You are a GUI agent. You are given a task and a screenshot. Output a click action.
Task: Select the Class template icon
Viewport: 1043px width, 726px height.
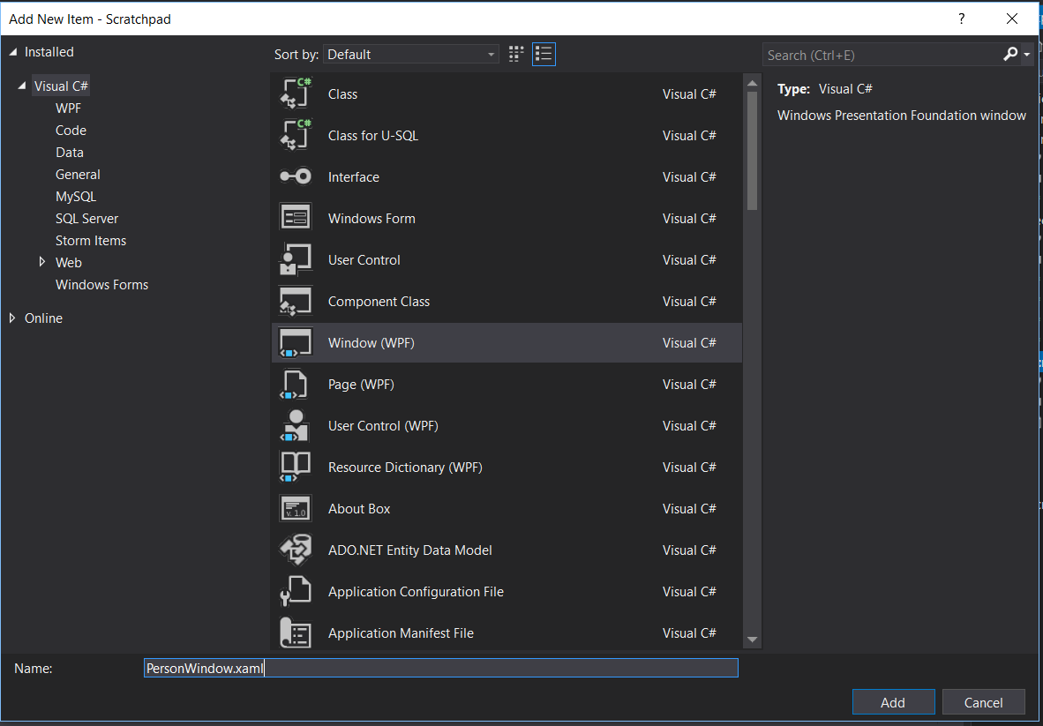coord(296,94)
